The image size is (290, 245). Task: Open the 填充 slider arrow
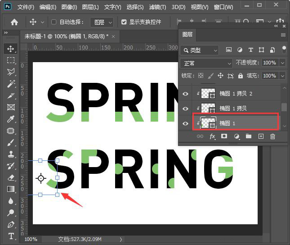[283, 76]
